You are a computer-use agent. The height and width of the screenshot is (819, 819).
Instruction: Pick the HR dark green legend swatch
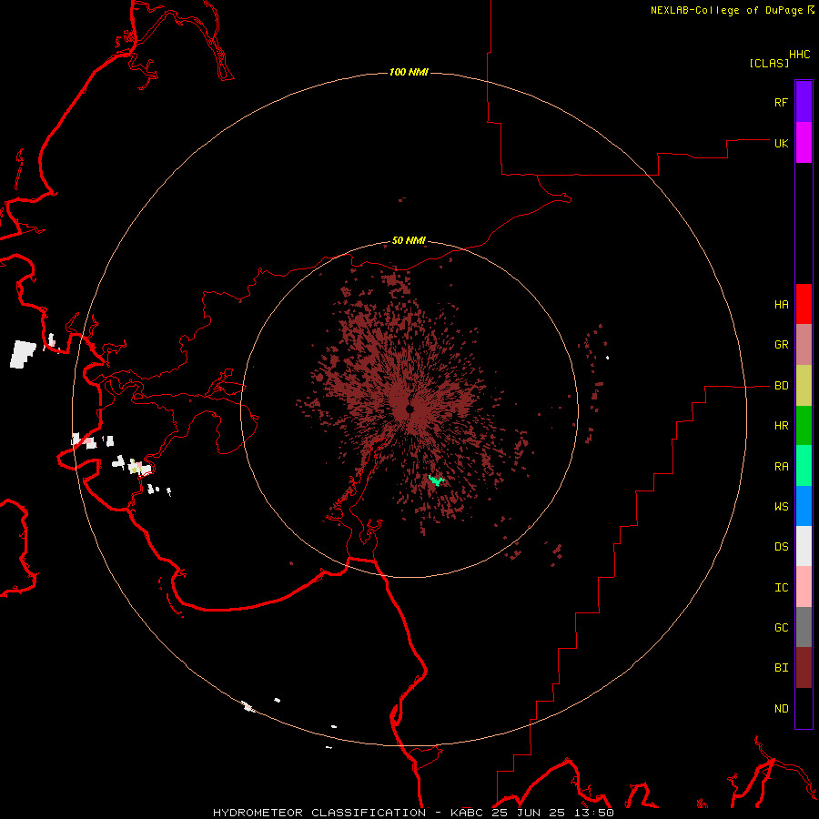(x=804, y=426)
